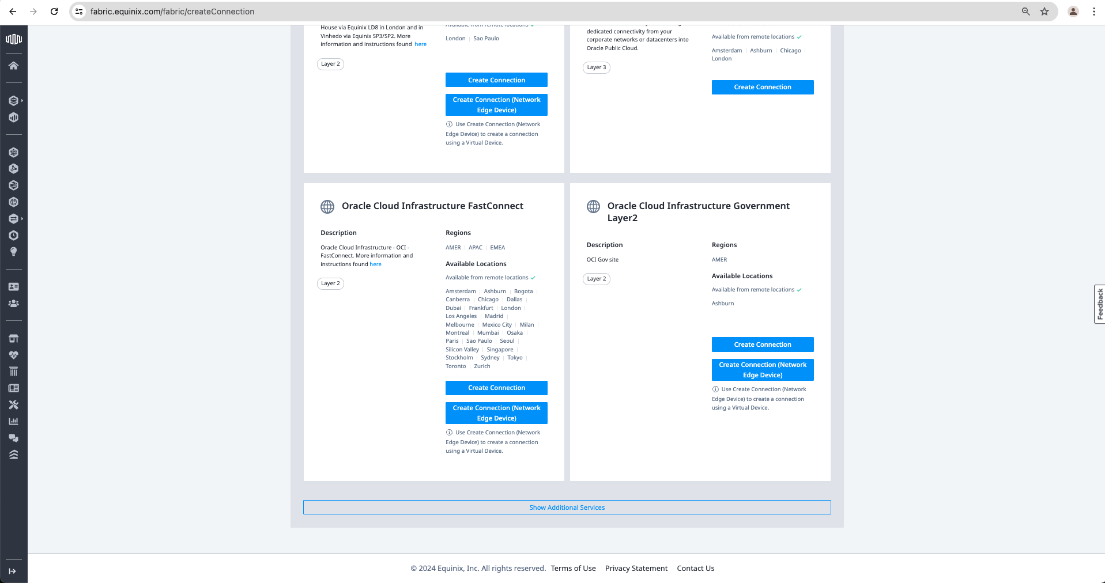Click the Equinix logo at sidebar top
The height and width of the screenshot is (583, 1105).
14,39
